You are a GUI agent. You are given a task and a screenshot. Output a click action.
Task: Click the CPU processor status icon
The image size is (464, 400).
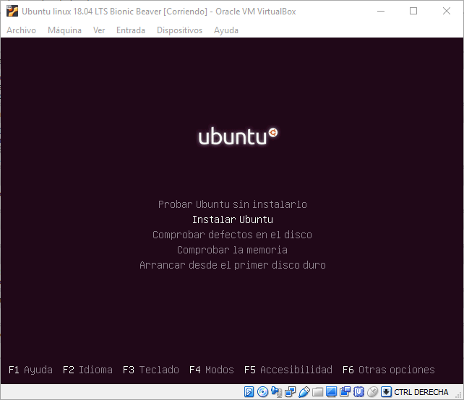pyautogui.click(x=359, y=392)
